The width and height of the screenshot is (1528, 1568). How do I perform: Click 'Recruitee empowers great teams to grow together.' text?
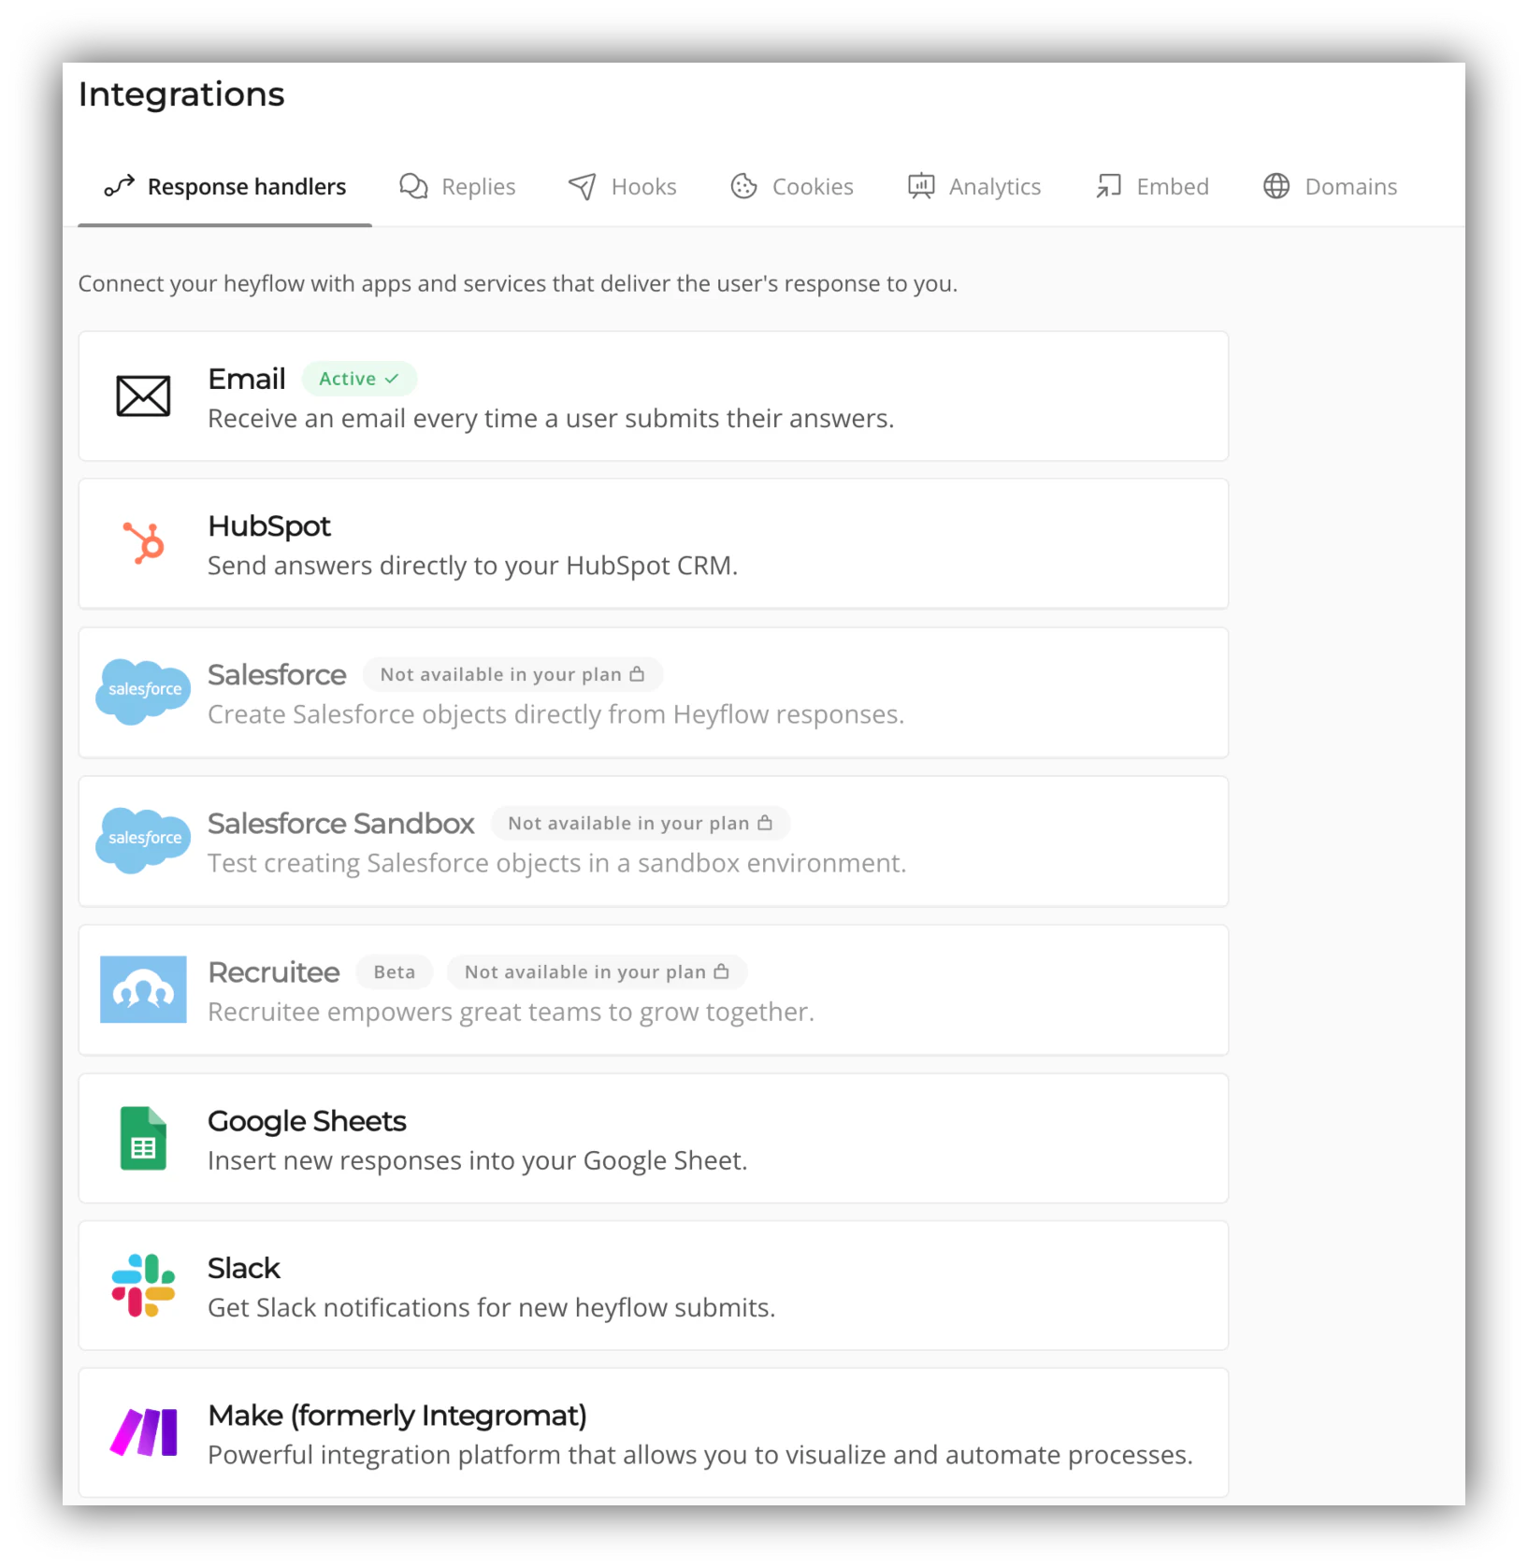[512, 1012]
